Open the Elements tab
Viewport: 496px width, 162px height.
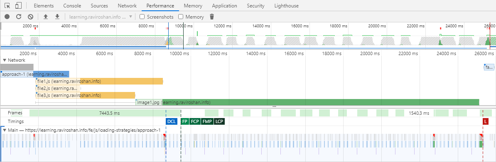(x=44, y=6)
